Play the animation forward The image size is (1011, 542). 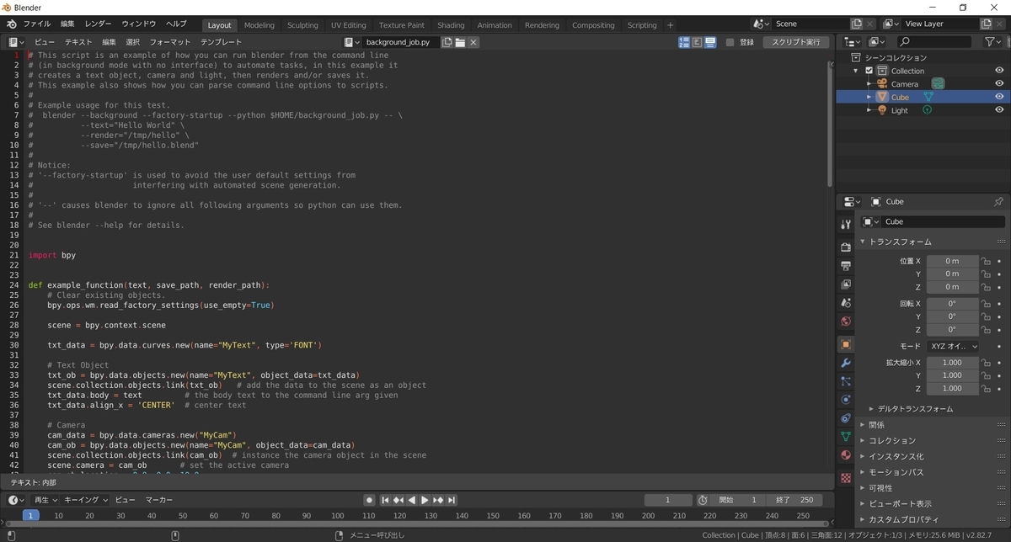coord(425,500)
